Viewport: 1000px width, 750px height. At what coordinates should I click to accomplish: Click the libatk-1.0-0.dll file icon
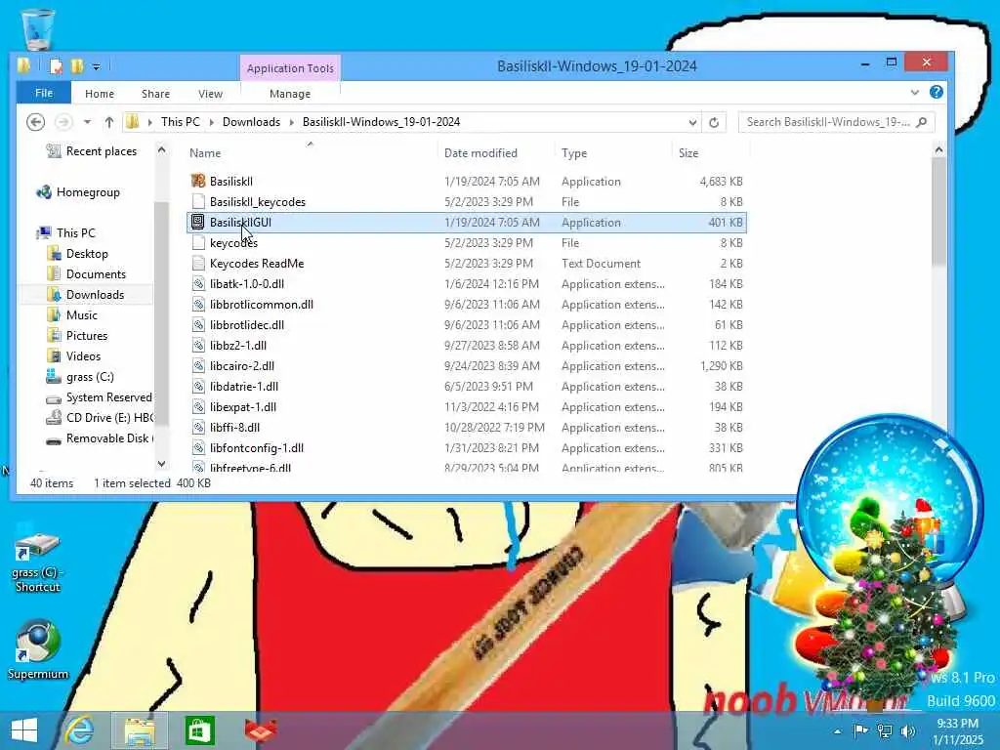point(198,284)
